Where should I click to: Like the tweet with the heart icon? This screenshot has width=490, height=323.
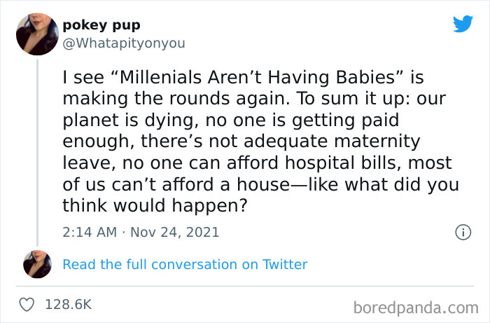point(28,305)
